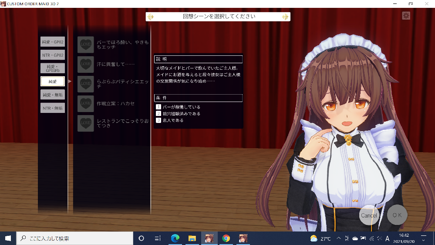
Task: Select the NTR・GP02 category tab
Action: click(53, 55)
